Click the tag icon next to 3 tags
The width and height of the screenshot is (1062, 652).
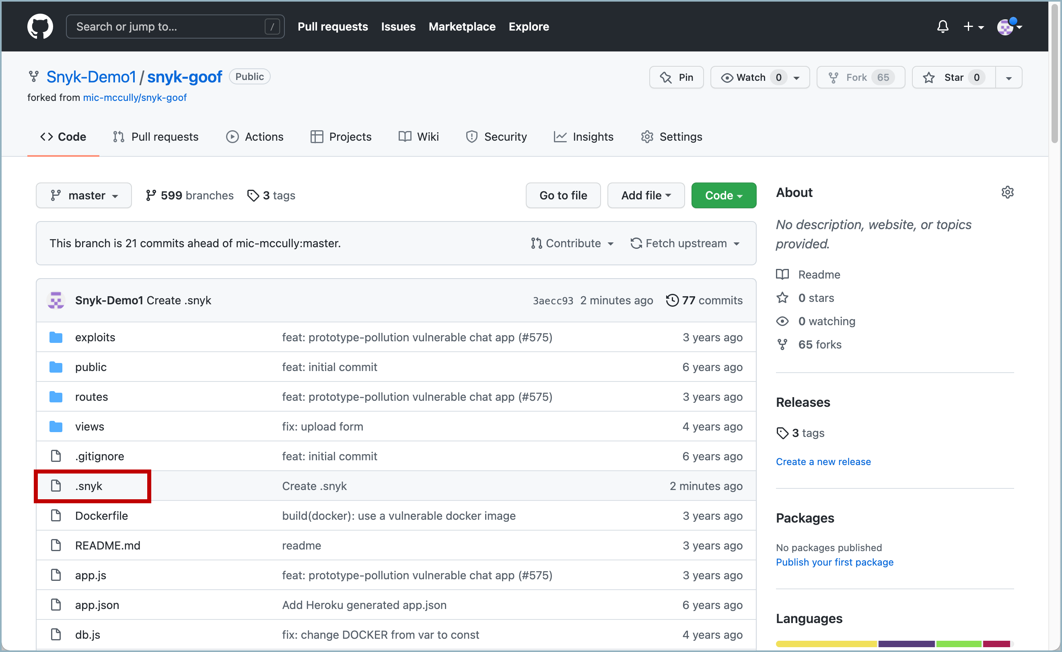point(253,195)
